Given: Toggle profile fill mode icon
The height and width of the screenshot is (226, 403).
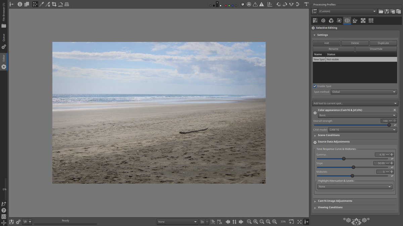Looking at the screenshot, I should coord(314,11).
